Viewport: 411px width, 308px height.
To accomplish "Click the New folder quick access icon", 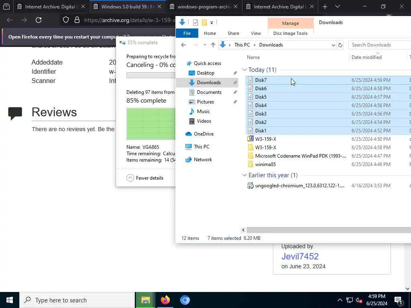I will point(204,22).
